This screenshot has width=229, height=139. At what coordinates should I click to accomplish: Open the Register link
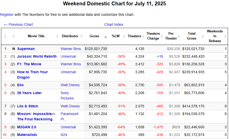pyautogui.click(x=7, y=15)
